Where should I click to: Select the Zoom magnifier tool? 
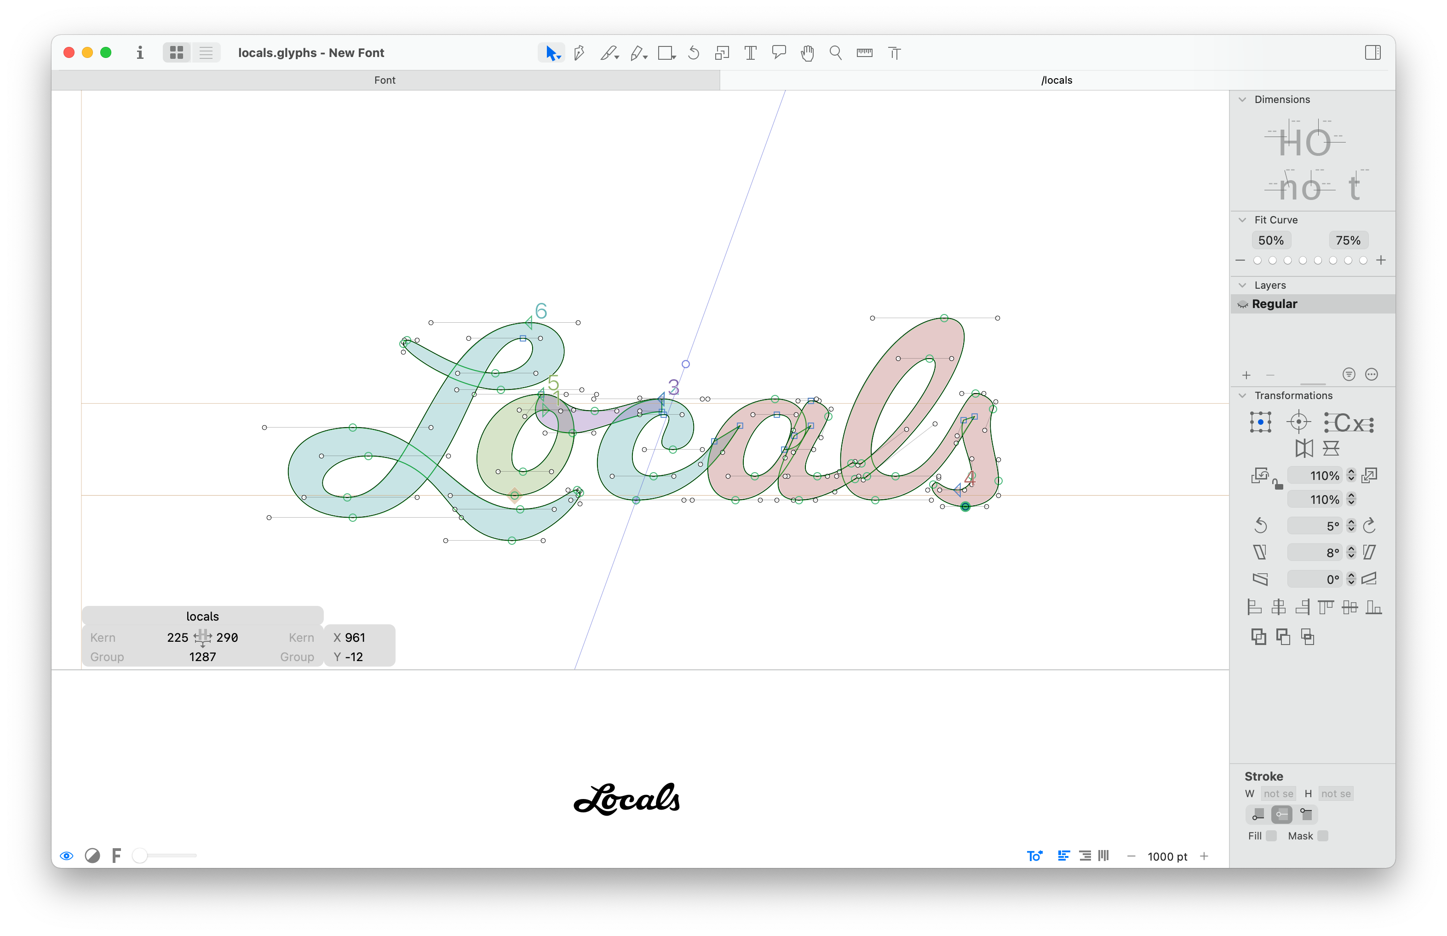(x=835, y=53)
